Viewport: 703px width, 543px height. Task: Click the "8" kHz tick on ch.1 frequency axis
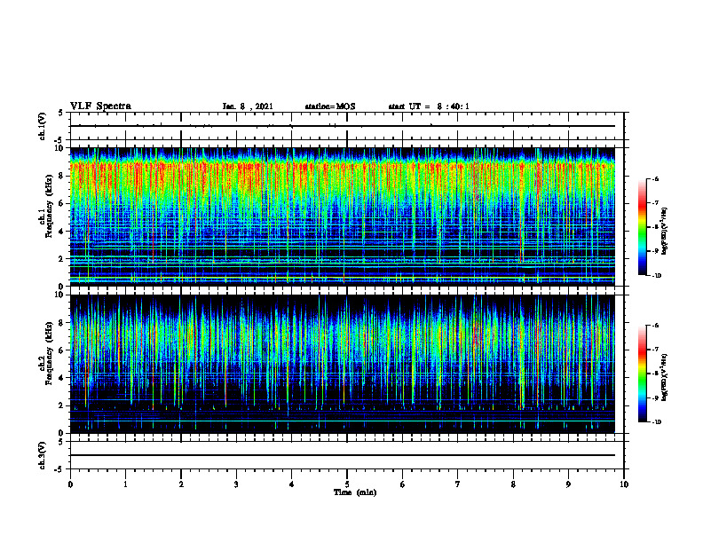pyautogui.click(x=62, y=176)
